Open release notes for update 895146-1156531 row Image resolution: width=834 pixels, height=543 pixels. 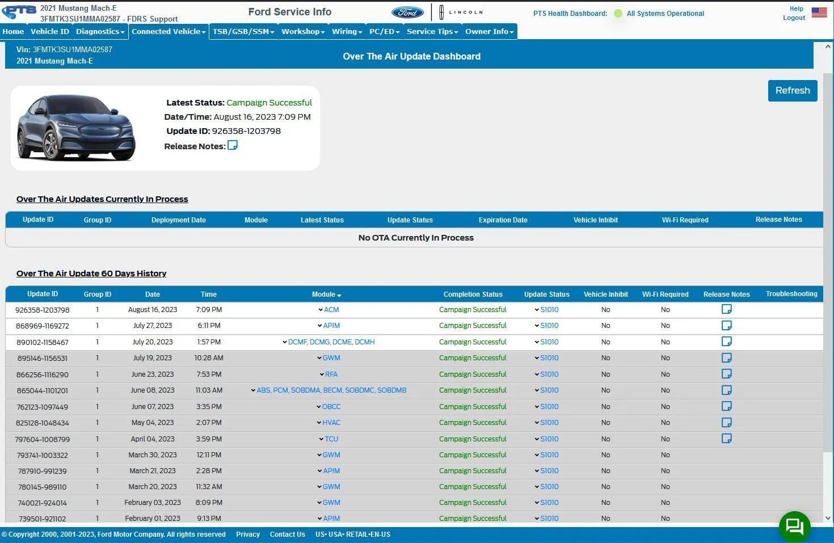point(726,357)
